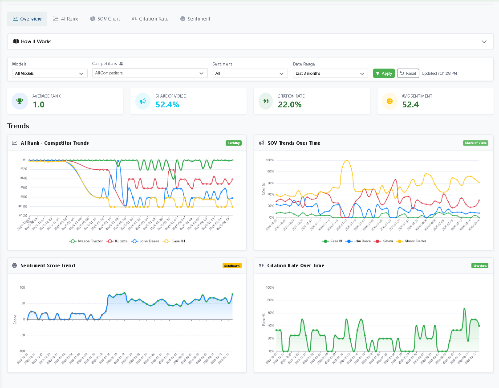499x388 pixels.
Task: Click the green Mason Tractor legend color dot
Action: 73,241
